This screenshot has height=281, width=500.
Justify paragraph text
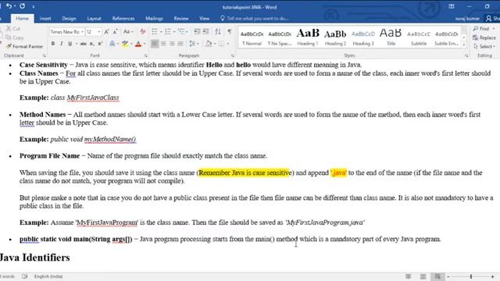pos(180,44)
